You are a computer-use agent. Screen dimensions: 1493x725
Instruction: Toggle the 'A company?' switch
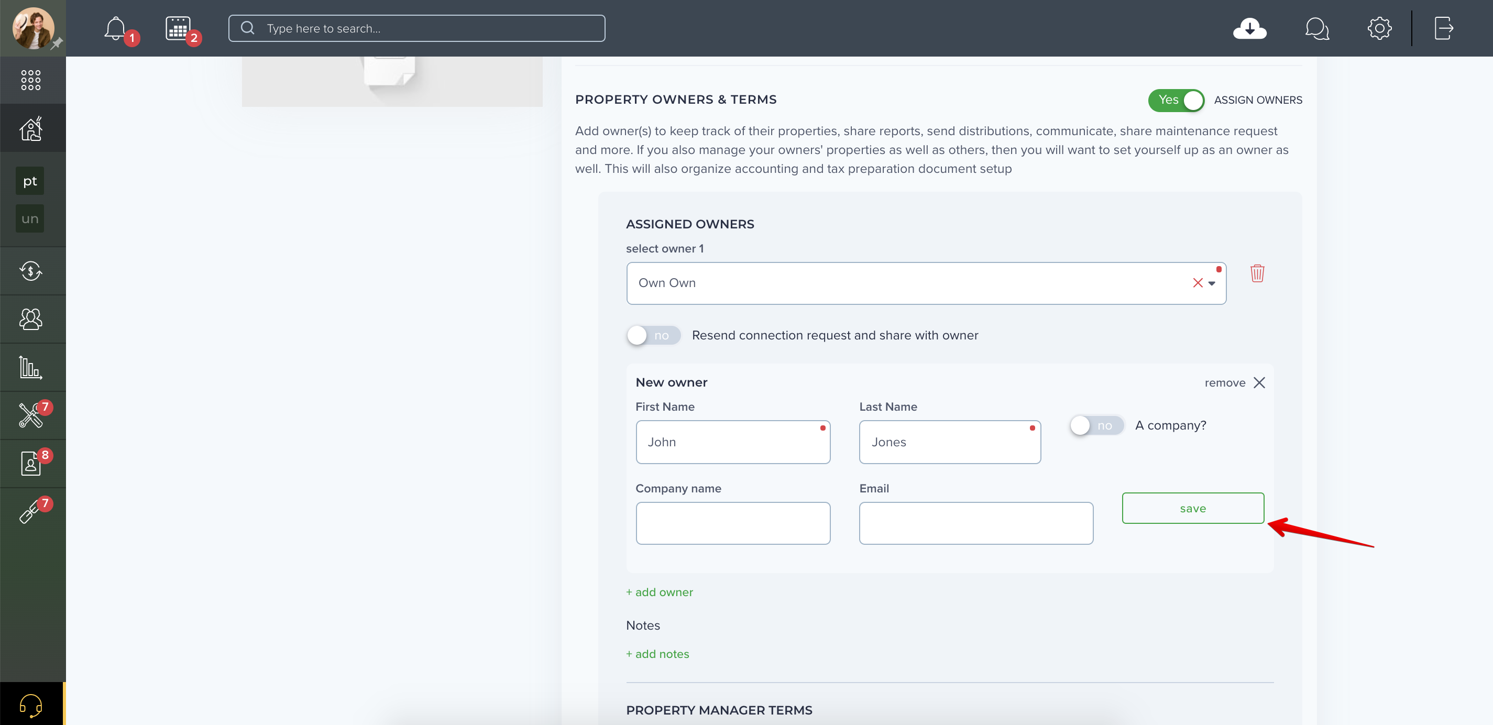(1096, 425)
